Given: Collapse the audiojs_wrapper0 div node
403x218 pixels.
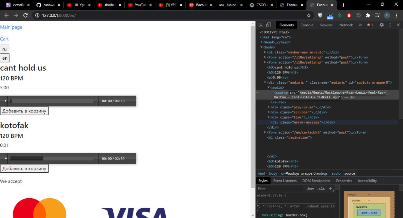Looking at the screenshot, I should (x=265, y=82).
